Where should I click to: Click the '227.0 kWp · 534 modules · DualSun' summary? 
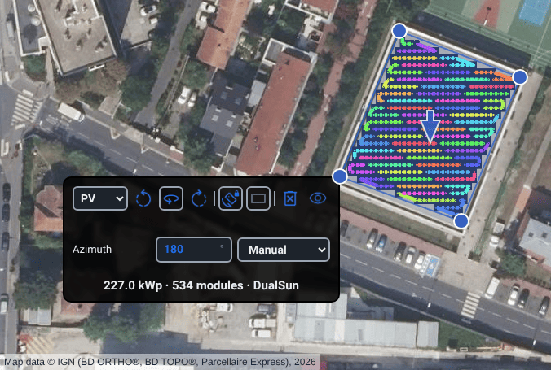coord(201,285)
